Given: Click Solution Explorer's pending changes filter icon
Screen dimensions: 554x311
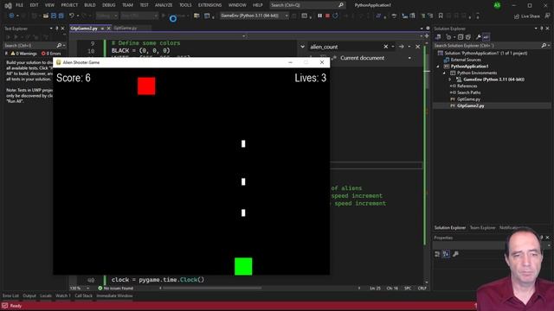Looking at the screenshot, I should point(449,37).
